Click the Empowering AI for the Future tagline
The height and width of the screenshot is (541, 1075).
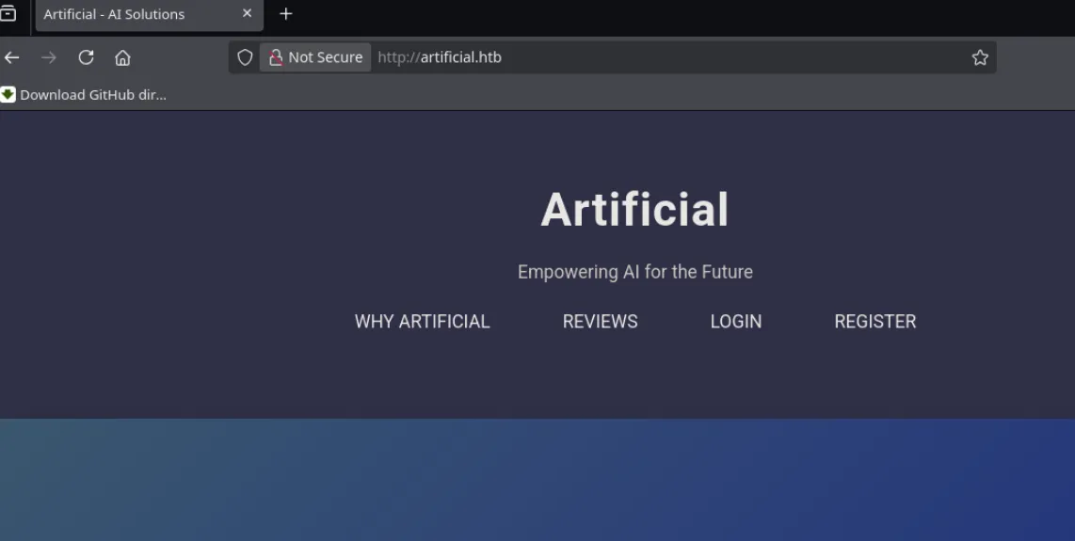(x=634, y=272)
